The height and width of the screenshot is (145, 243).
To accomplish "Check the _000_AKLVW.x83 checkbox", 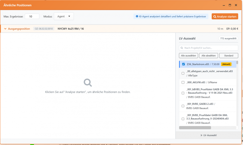I will (183, 82).
